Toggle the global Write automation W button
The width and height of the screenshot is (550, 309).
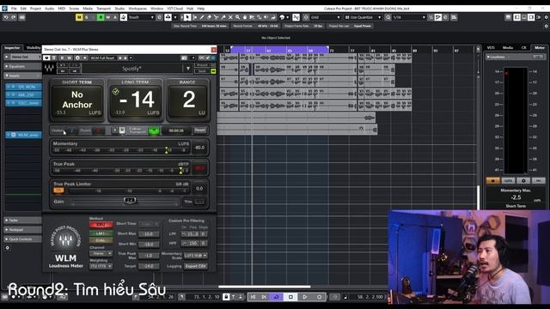pyautogui.click(x=107, y=17)
